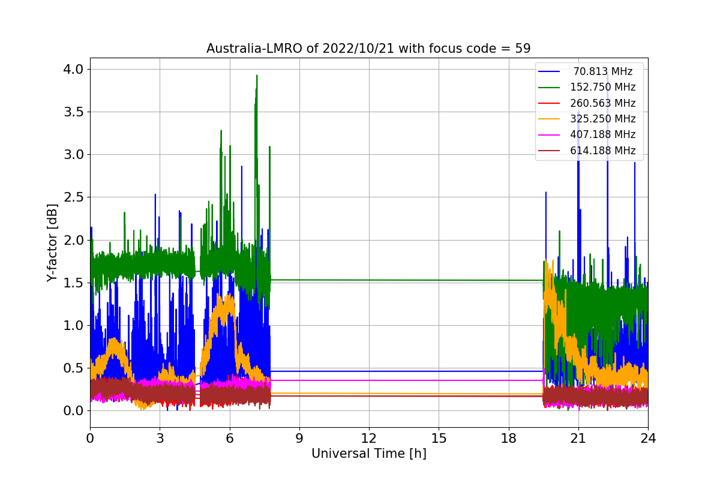
Task: Click the x-axis tick label 21
Action: 578,438
